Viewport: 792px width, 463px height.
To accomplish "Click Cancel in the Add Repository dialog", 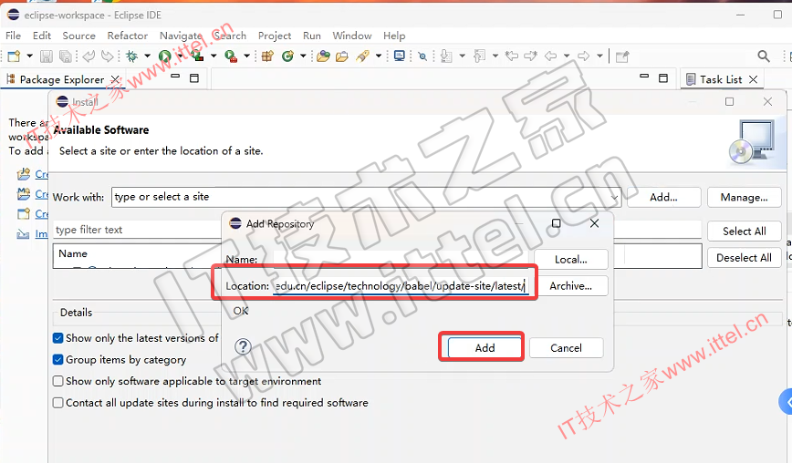I will coord(566,347).
